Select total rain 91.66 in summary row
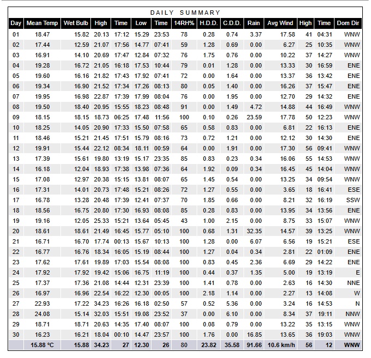The width and height of the screenshot is (371, 358). [x=254, y=345]
